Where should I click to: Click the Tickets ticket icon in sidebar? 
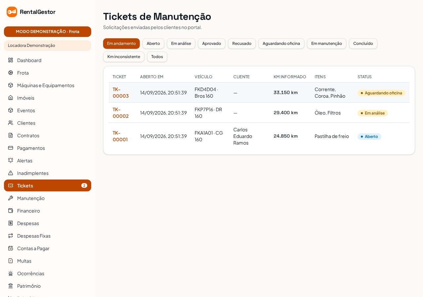11,185
